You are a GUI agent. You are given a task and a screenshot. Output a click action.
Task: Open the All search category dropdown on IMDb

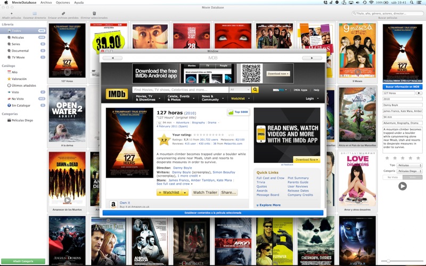[240, 89]
